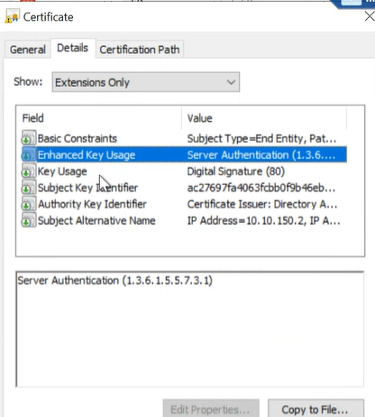The height and width of the screenshot is (417, 375).
Task: Click the Subject Key Identifier row icon
Action: pos(29,188)
